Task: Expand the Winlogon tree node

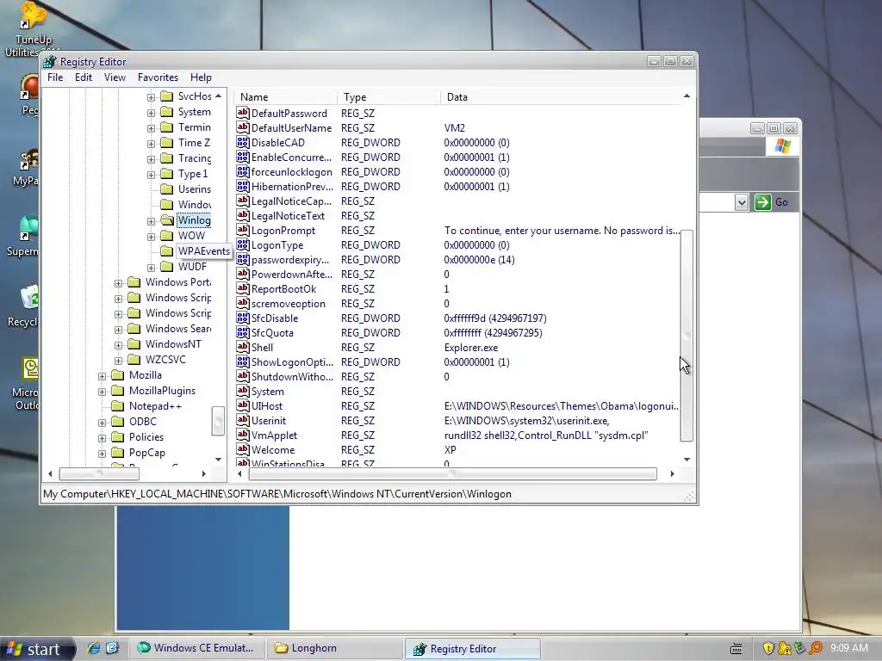Action: pyautogui.click(x=151, y=221)
